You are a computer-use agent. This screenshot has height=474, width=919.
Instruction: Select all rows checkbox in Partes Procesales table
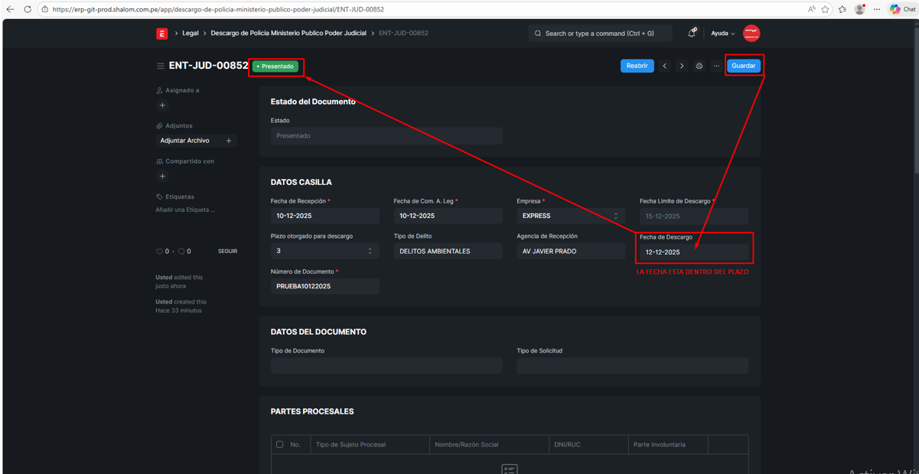pyautogui.click(x=280, y=444)
